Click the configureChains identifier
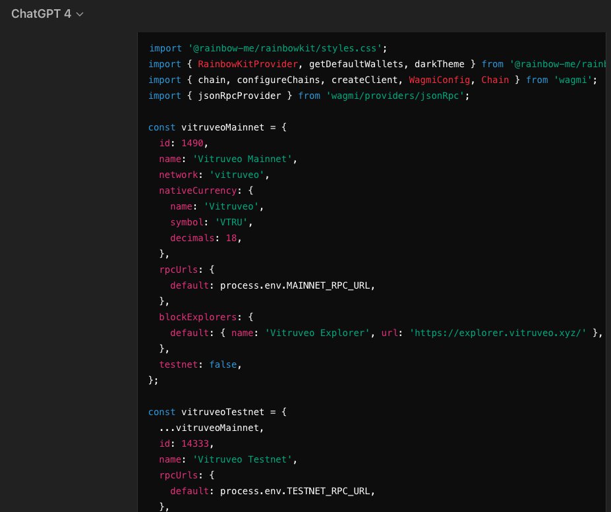This screenshot has width=611, height=512. tap(278, 80)
